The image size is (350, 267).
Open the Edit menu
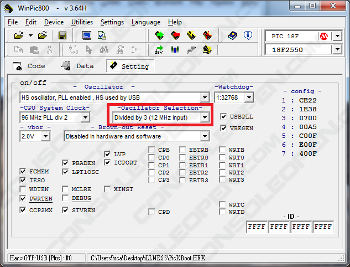pyautogui.click(x=31, y=22)
